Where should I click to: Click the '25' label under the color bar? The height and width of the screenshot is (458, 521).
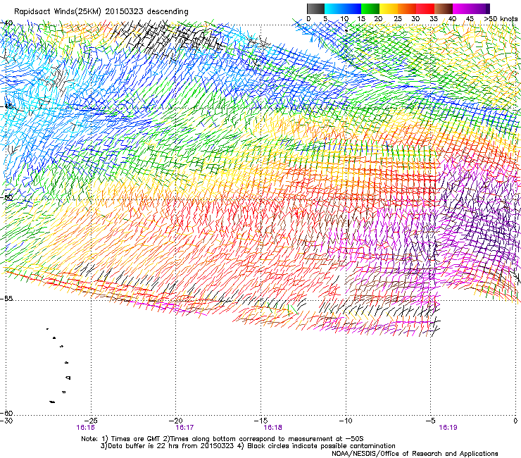(x=398, y=19)
